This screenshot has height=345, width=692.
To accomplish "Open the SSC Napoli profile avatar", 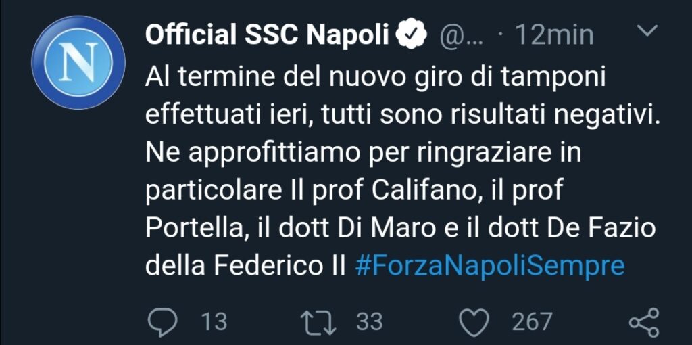I will pyautogui.click(x=78, y=62).
